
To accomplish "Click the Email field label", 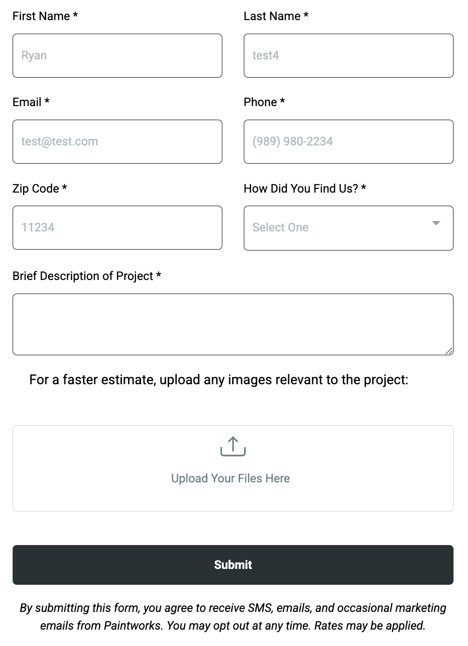I will tap(31, 102).
